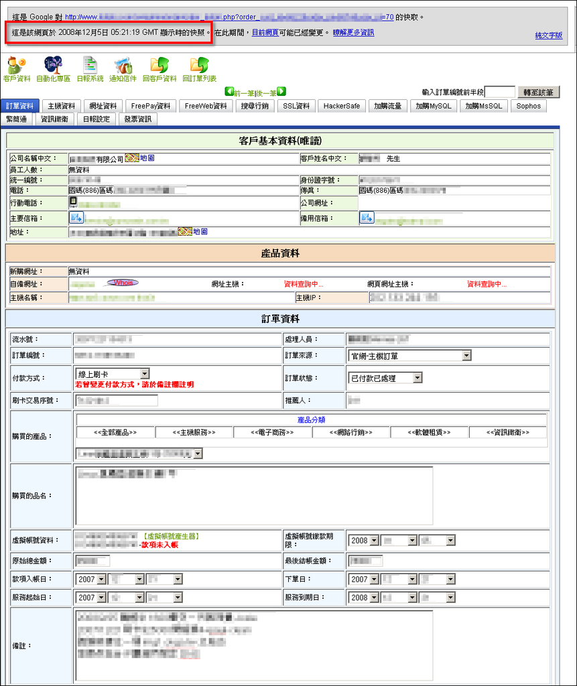Go to the 搜尋行銷 tab
The width and height of the screenshot is (577, 686).
click(255, 106)
